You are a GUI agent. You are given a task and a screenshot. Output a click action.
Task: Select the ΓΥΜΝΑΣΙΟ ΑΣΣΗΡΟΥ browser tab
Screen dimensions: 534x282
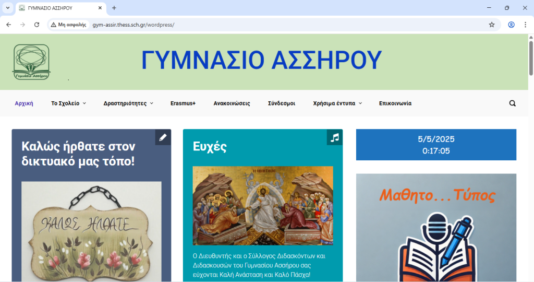[61, 8]
